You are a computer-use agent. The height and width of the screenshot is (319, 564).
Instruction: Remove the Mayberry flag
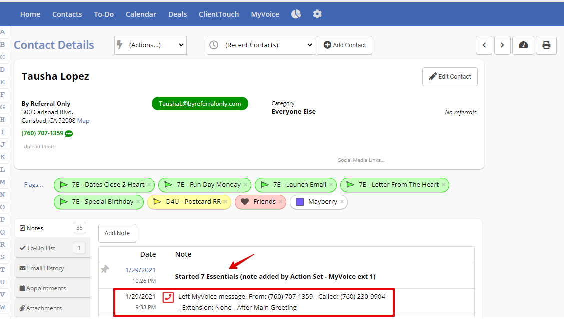pyautogui.click(x=342, y=202)
